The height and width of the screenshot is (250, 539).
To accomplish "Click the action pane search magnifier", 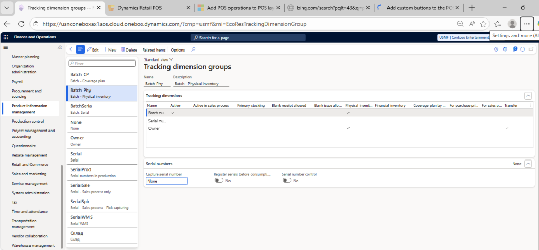I will click(193, 49).
